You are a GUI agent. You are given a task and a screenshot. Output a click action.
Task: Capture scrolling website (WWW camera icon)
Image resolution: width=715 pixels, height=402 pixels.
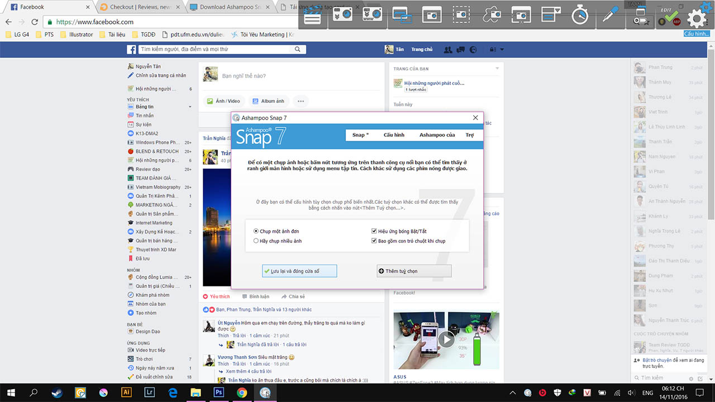(x=372, y=15)
